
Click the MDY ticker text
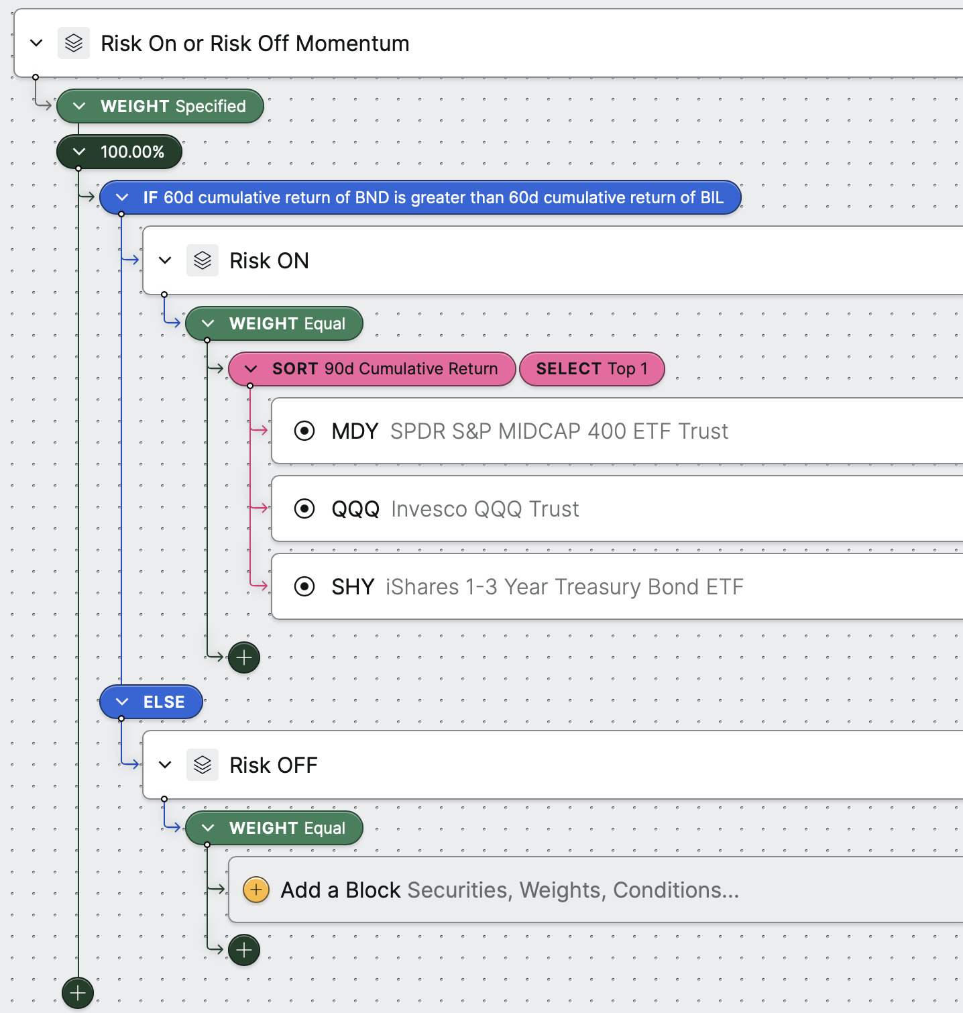click(355, 431)
